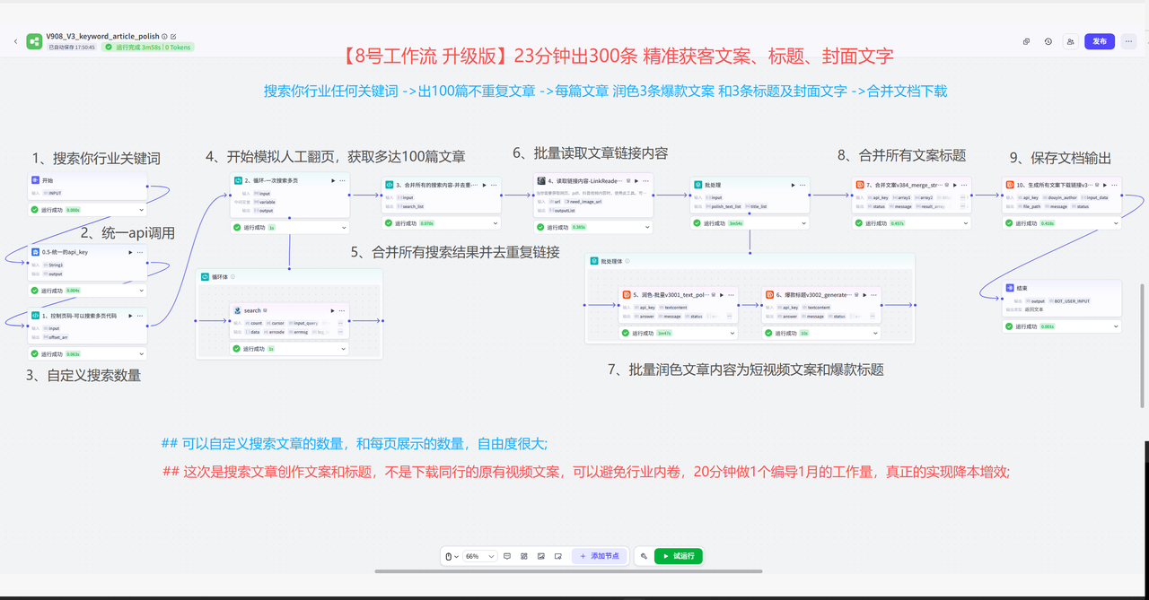Run the 循环-一次搜索多页 node alone
The width and height of the screenshot is (1149, 600).
point(333,180)
